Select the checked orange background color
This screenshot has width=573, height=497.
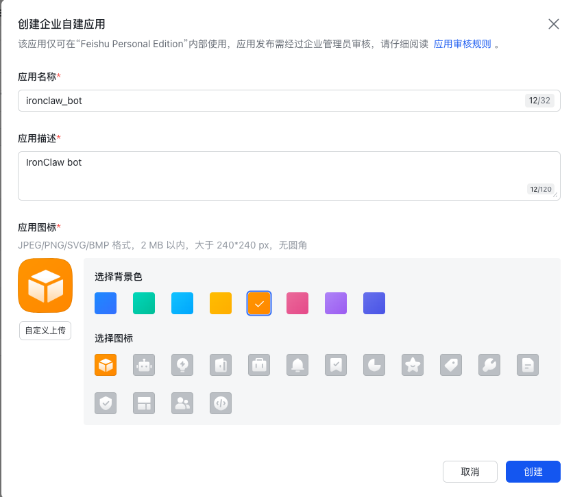click(259, 303)
